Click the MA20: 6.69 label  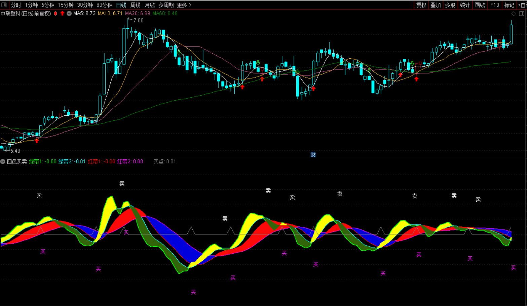138,13
